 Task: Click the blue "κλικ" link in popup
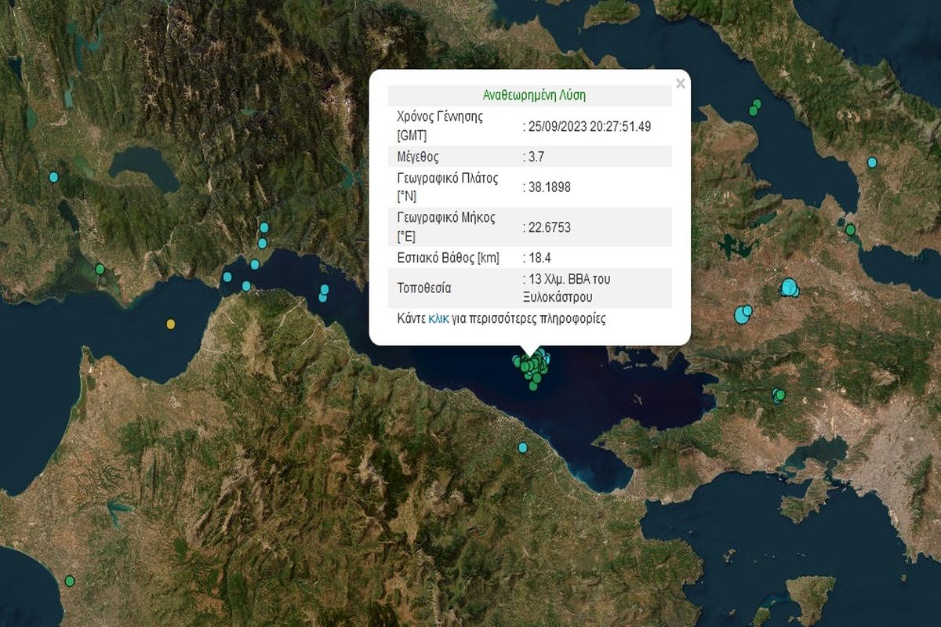coord(438,319)
